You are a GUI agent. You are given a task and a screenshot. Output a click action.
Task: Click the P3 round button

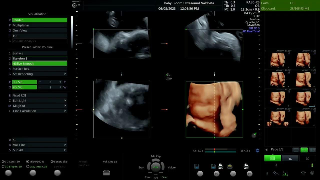233,173
